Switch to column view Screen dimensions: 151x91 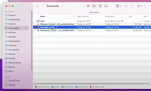(100, 6)
